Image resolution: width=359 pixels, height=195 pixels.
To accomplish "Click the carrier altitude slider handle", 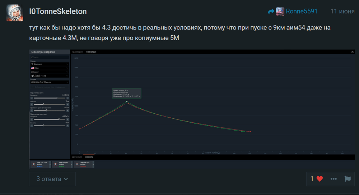I will click(x=43, y=125).
